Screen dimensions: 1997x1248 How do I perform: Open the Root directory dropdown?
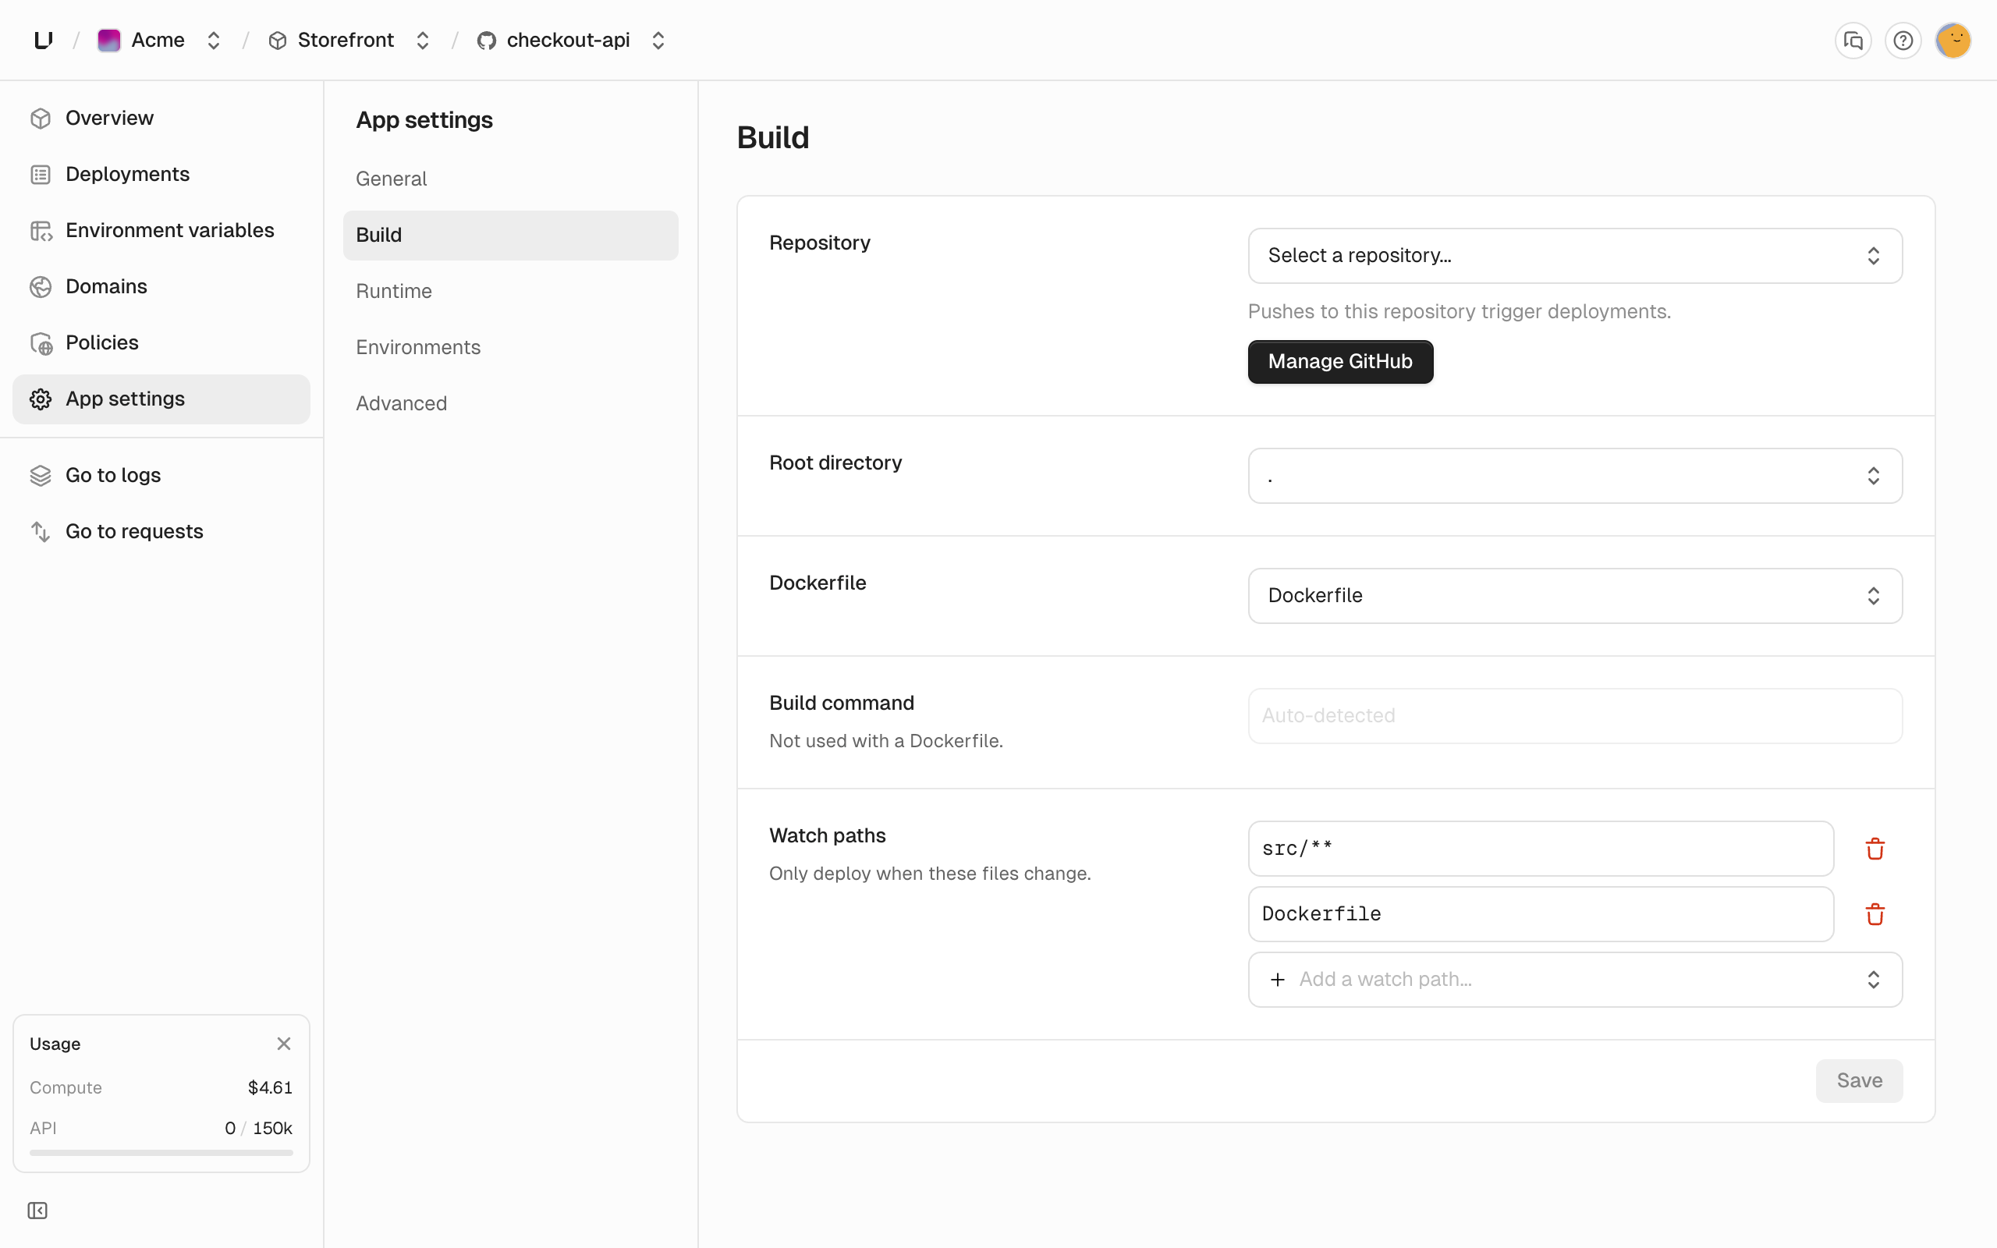1574,476
